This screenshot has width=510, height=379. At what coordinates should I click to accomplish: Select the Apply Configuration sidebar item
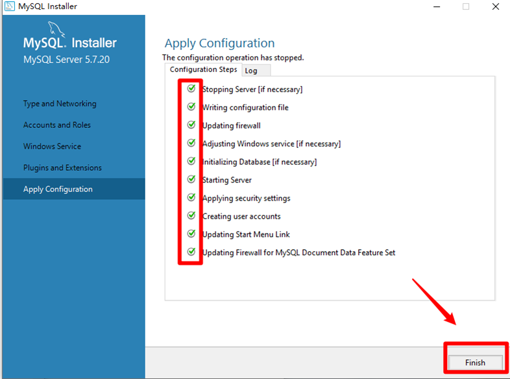[74, 189]
